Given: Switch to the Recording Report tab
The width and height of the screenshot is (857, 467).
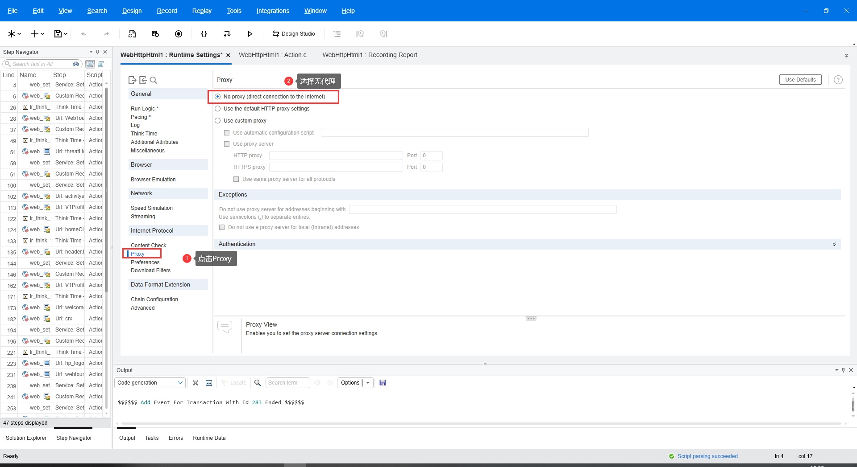Looking at the screenshot, I should point(370,55).
